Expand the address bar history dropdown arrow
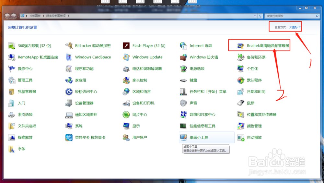Viewport: 324px width, 183px height. [x=255, y=16]
